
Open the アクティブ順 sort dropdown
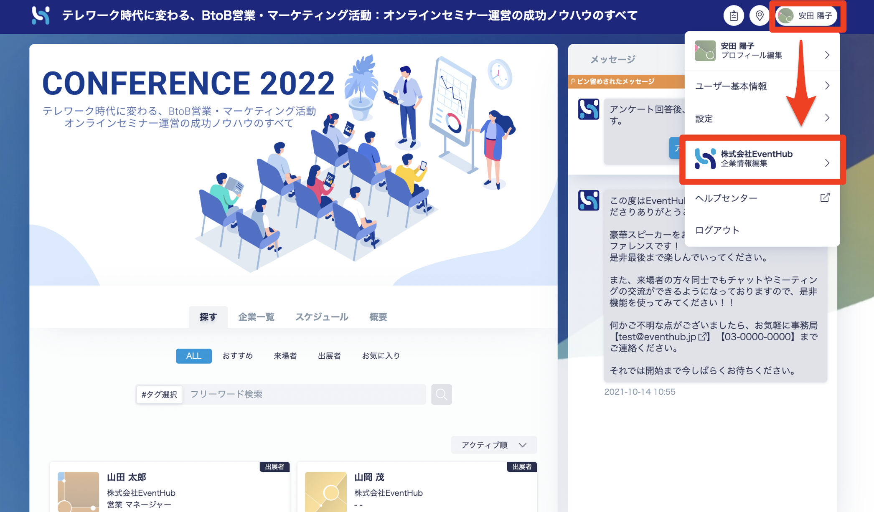(493, 445)
